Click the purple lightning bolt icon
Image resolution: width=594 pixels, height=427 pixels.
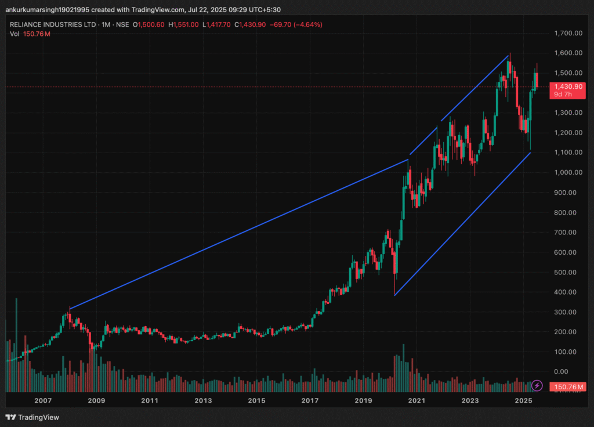coord(537,386)
